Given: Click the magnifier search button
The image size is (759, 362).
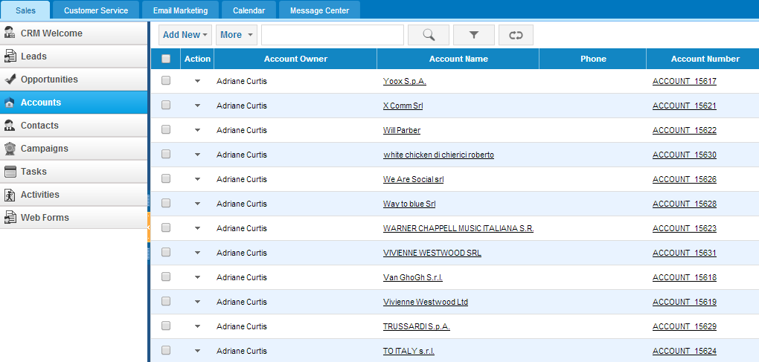Looking at the screenshot, I should tap(429, 35).
